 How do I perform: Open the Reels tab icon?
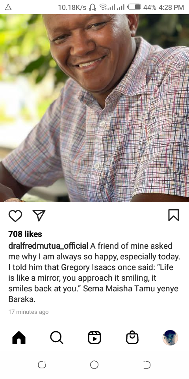pos(94,338)
